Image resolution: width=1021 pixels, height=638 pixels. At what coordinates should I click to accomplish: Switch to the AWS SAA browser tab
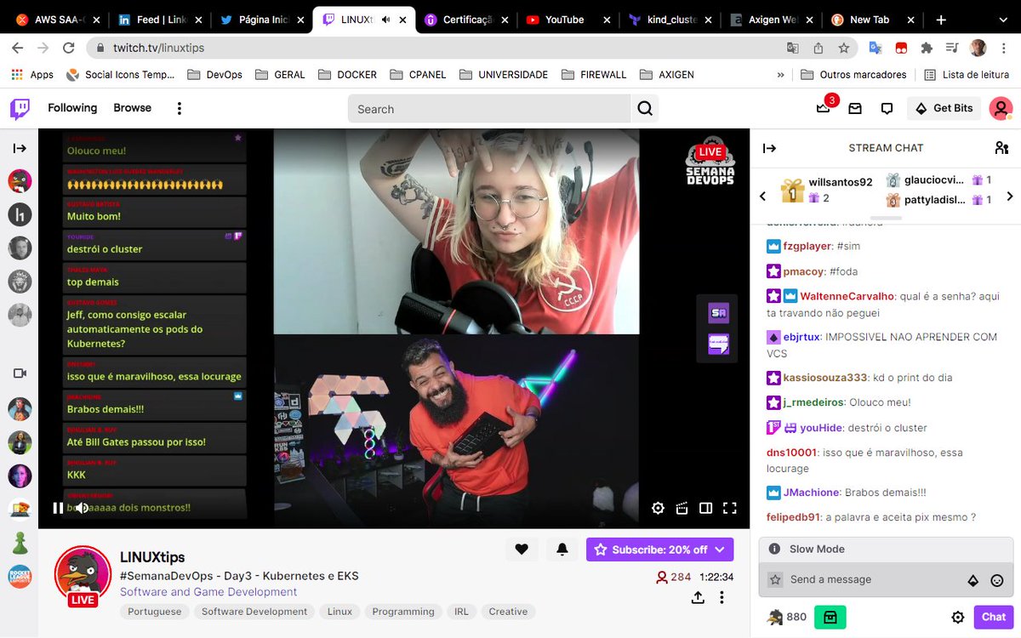[55, 20]
